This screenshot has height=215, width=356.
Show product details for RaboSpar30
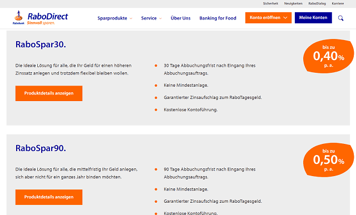[x=49, y=93]
